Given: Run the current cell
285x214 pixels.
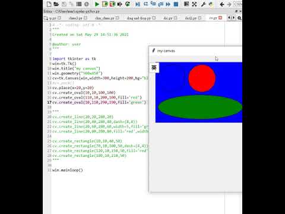Looking at the screenshot, I should [104, 4].
